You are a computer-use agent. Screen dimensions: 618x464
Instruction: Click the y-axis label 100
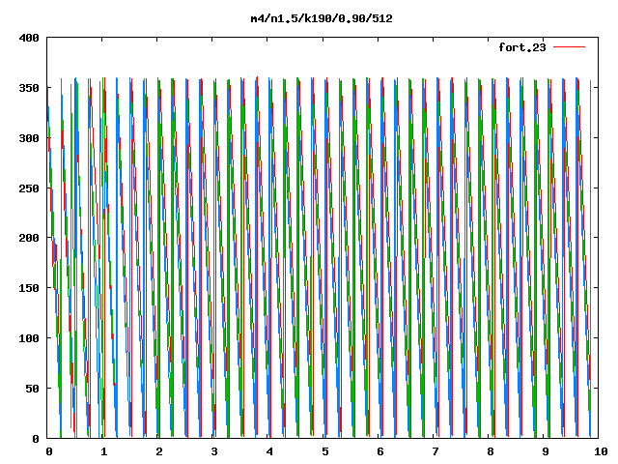click(x=29, y=338)
